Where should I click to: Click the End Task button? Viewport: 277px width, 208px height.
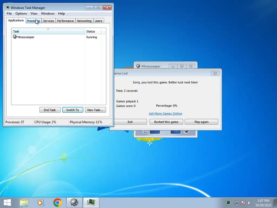click(x=50, y=110)
